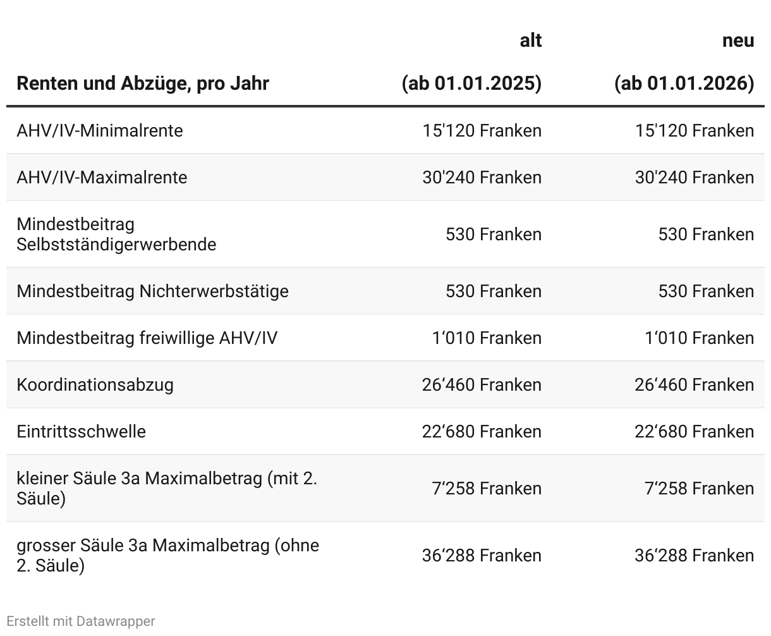Screen dimensions: 771x636
Task: Click the 'Erstellt mit Datawrapper' footer link
Action: [80, 621]
